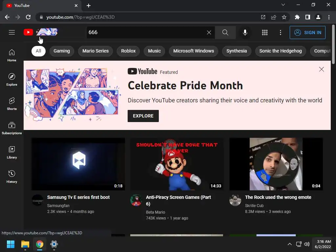Open the tab search chevron
336x252 pixels.
[283, 5]
